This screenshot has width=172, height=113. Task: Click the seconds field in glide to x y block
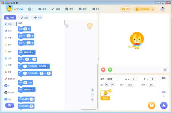[x=25, y=73]
